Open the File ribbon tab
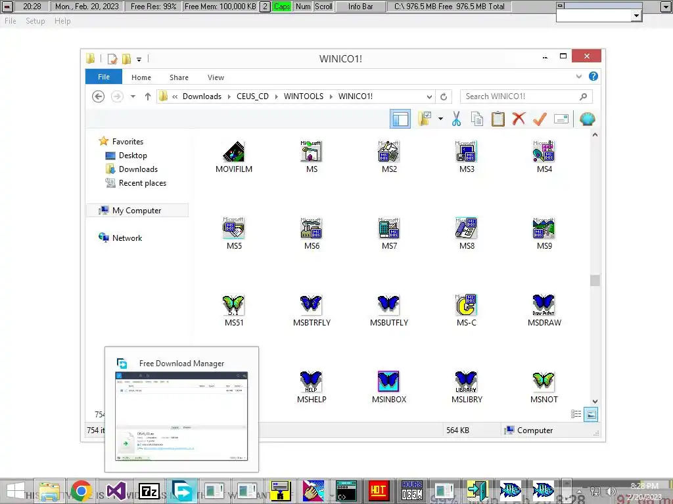This screenshot has width=673, height=504. coord(104,77)
